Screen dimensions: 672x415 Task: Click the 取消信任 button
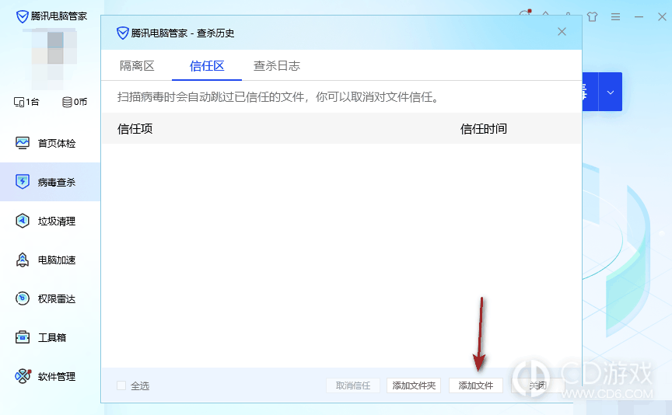click(x=352, y=385)
